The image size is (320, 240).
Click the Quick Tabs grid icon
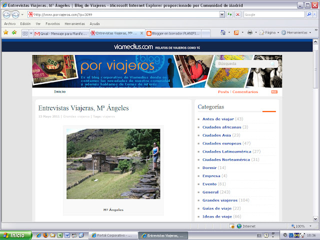(25, 33)
